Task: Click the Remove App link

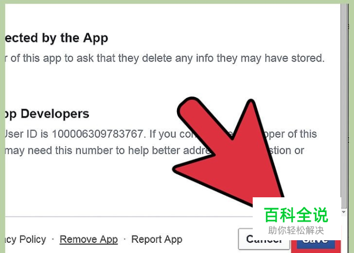Action: click(x=88, y=239)
